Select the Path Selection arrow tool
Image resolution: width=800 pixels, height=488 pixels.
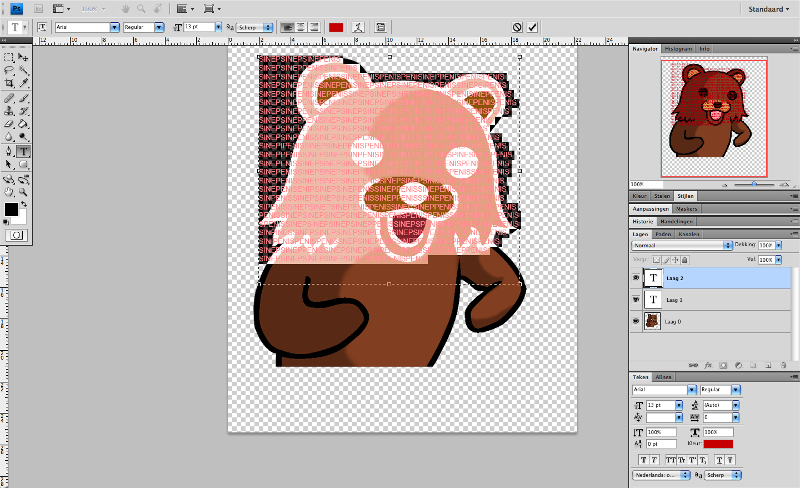click(9, 165)
